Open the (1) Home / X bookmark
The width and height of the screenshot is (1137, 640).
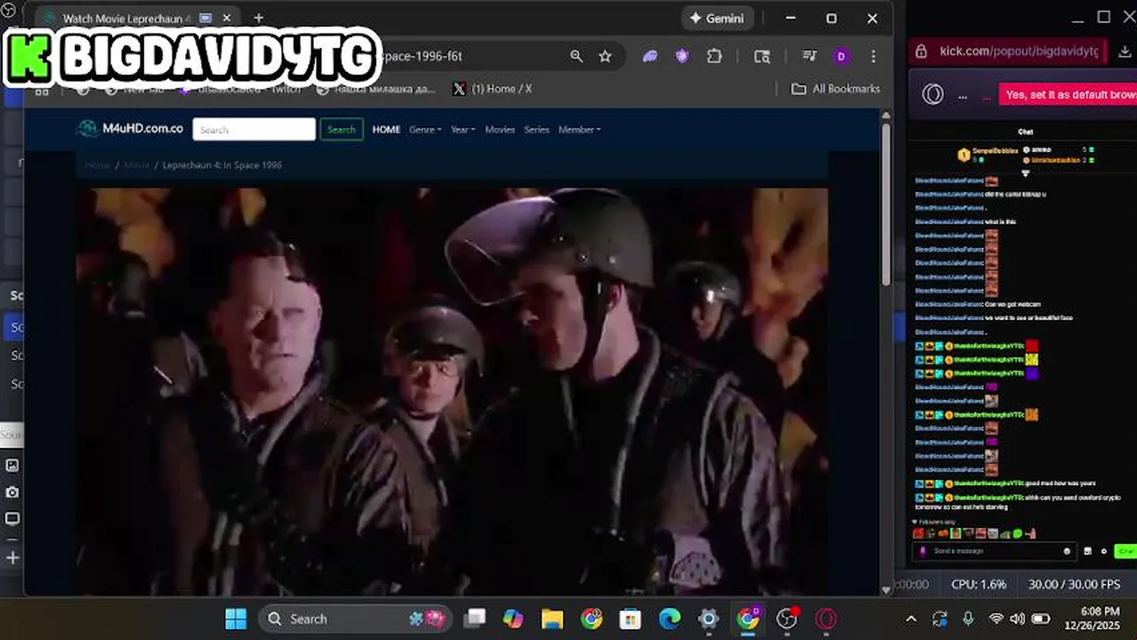[x=492, y=89]
